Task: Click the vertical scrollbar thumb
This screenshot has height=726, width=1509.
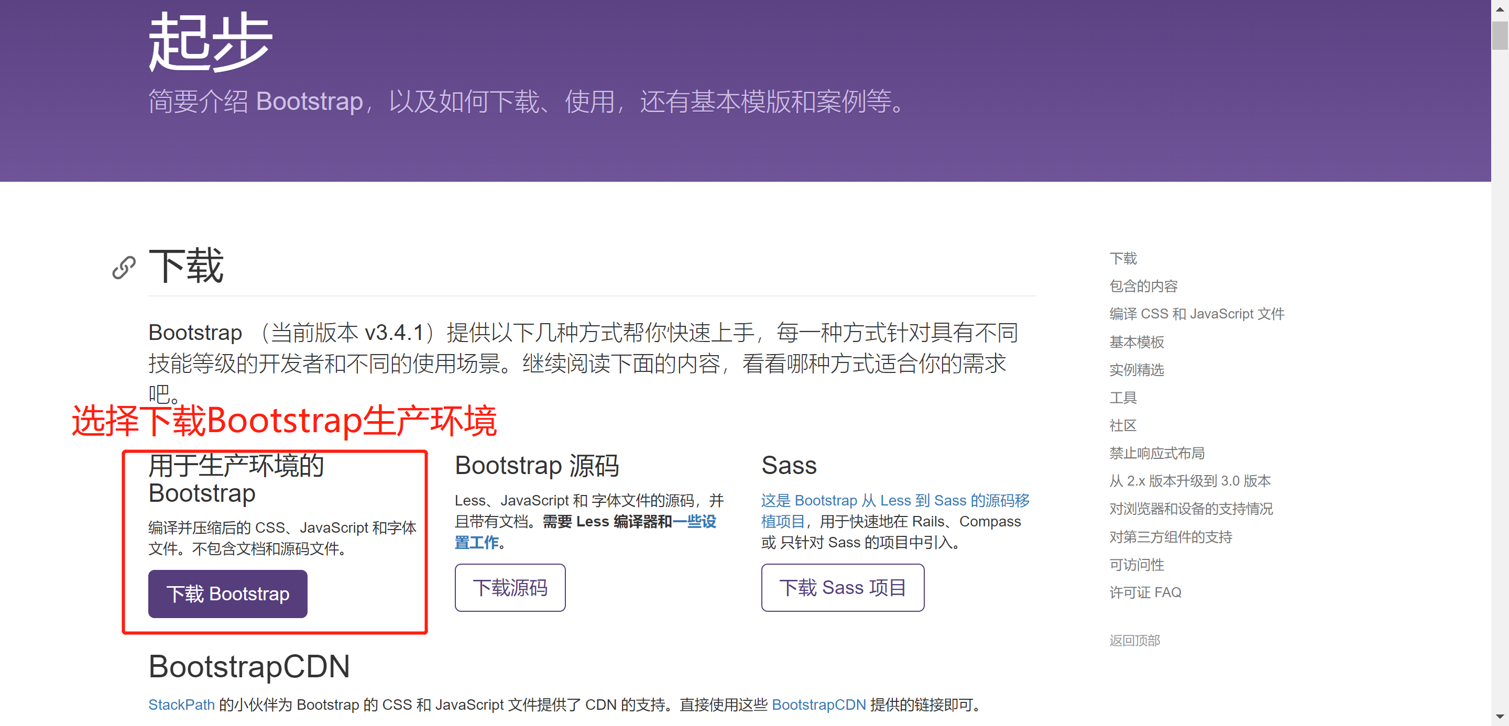Action: [1500, 35]
